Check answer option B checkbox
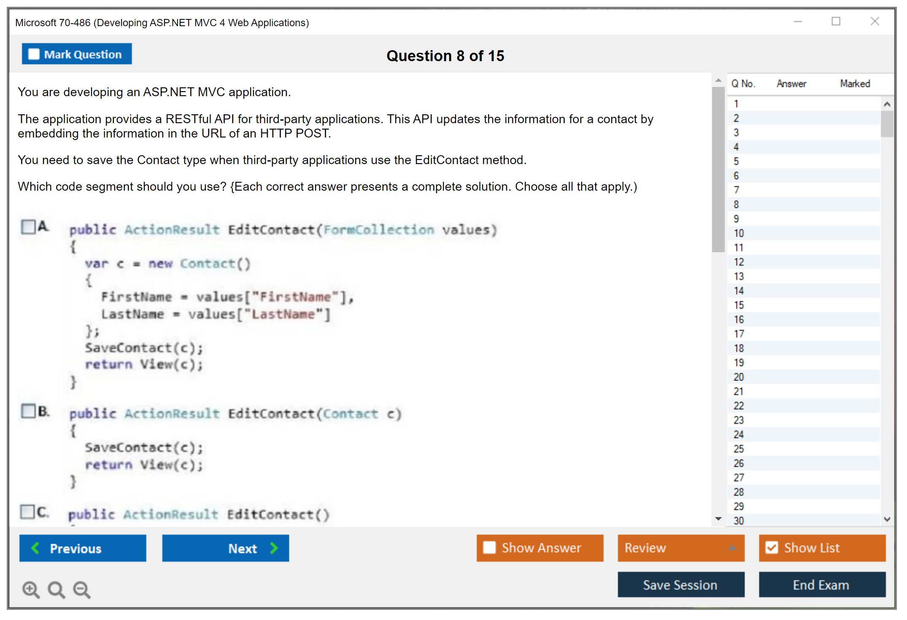The height and width of the screenshot is (620, 907). (x=28, y=411)
